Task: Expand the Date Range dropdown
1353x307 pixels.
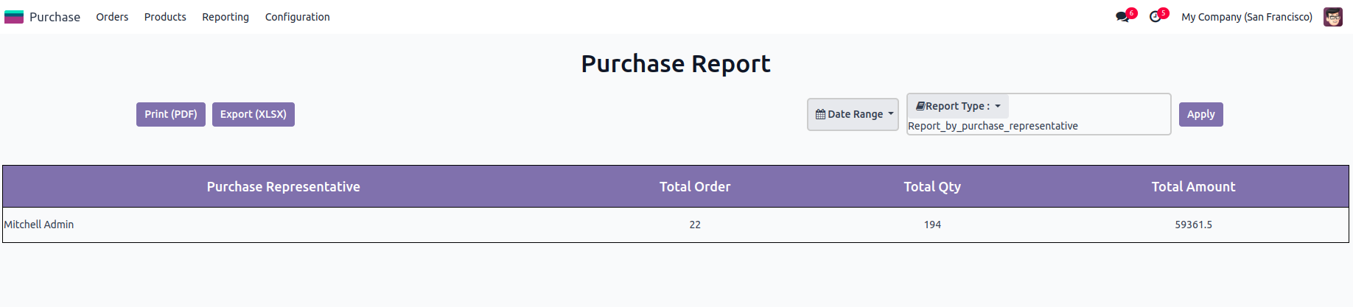Action: click(853, 114)
